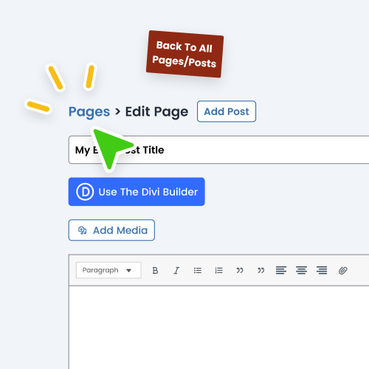
Task: Click Use The Divi Builder button
Action: (x=137, y=192)
